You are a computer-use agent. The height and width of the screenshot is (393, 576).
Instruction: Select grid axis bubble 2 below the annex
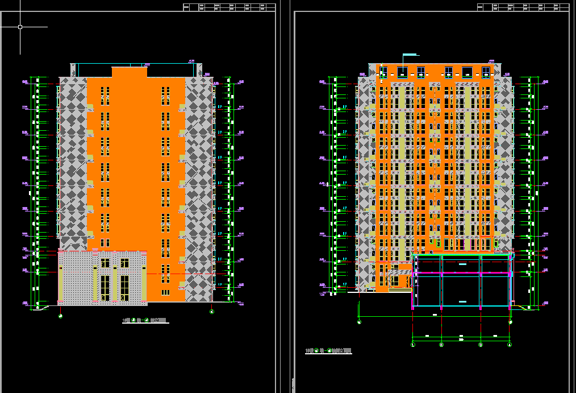coord(441,345)
